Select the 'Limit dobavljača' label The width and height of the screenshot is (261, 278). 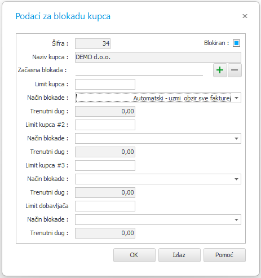tap(47, 206)
